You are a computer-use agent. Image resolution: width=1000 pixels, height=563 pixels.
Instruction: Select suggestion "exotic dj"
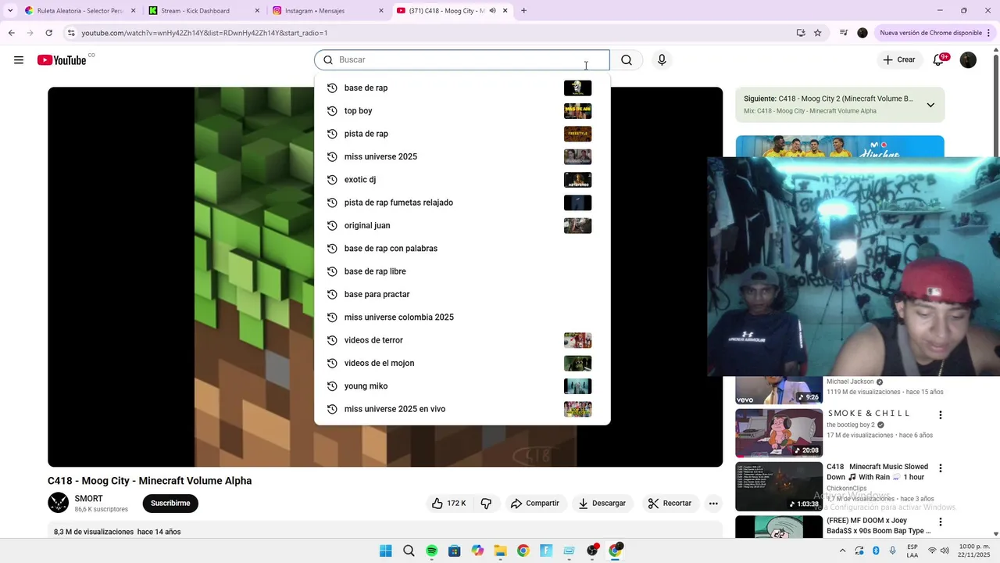(462, 180)
